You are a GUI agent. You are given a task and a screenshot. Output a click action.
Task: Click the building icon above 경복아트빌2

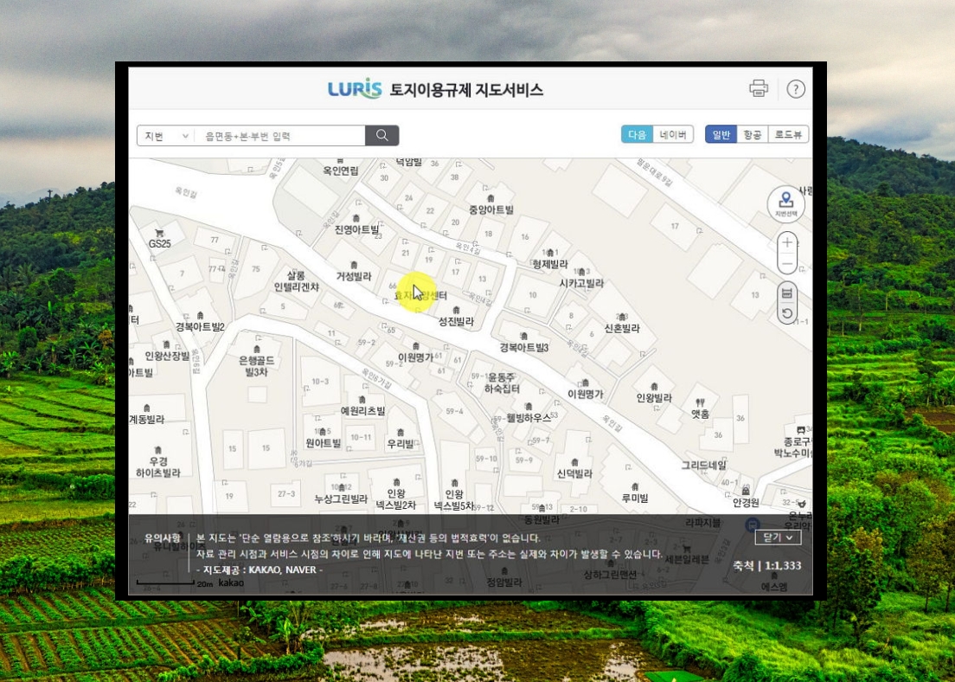[x=201, y=316]
